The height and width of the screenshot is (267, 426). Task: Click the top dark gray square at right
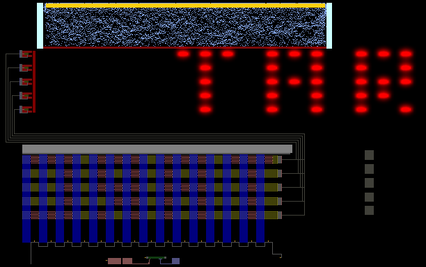[369, 155]
